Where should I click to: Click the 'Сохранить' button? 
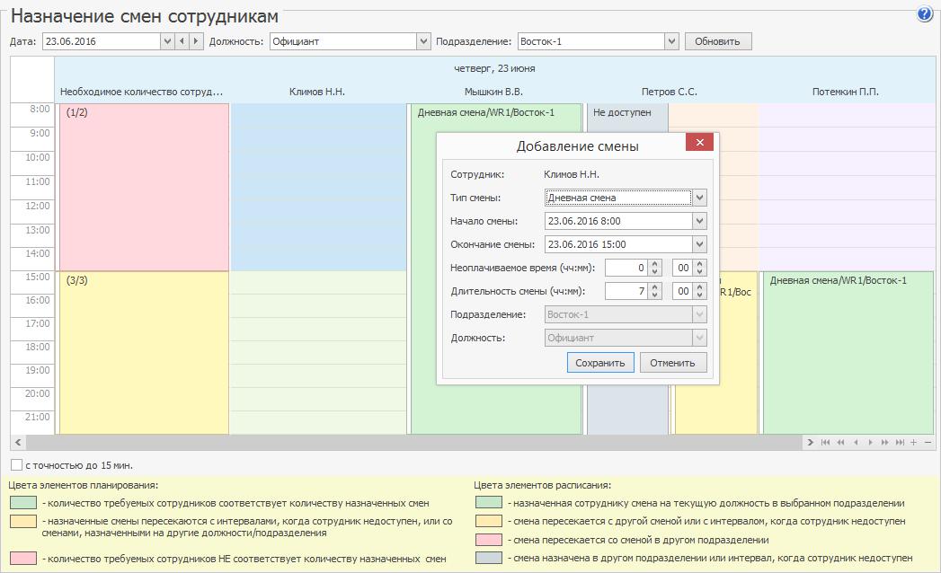[600, 363]
